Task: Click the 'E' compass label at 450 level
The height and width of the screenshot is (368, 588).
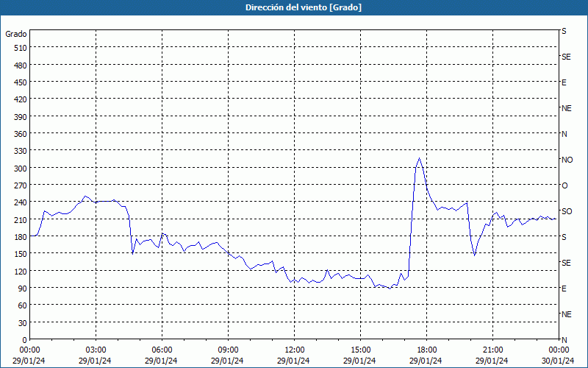Action: [564, 82]
